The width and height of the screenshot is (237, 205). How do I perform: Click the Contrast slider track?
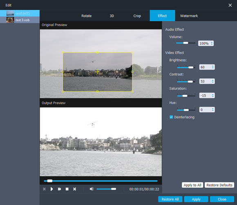(x=186, y=82)
